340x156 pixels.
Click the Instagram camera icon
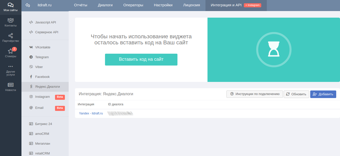coord(31,97)
